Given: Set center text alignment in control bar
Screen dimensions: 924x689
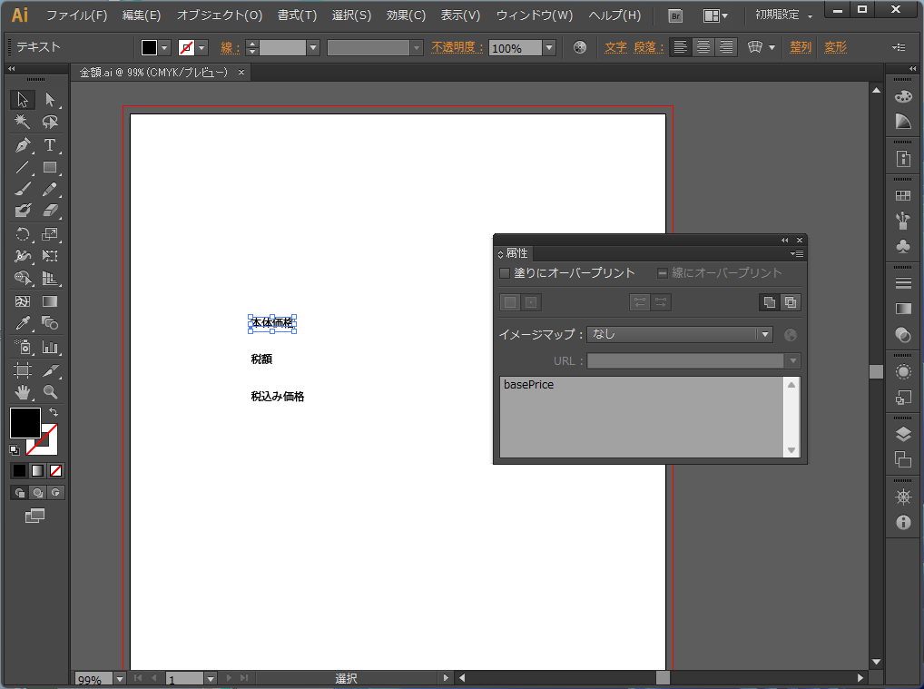Looking at the screenshot, I should (x=703, y=47).
